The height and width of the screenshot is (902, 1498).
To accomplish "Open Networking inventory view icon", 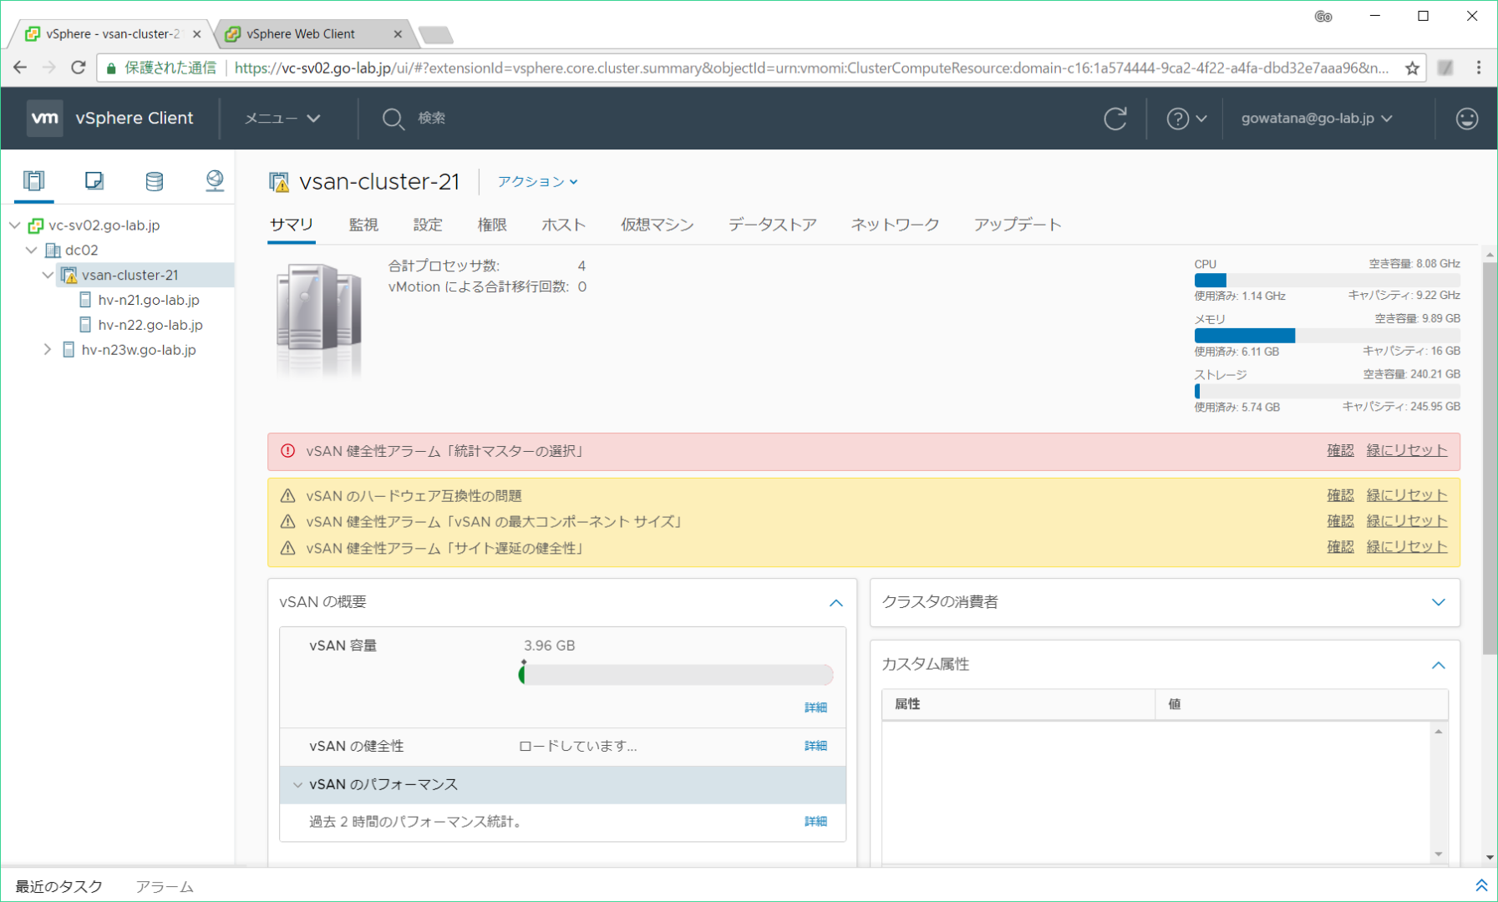I will [x=215, y=180].
